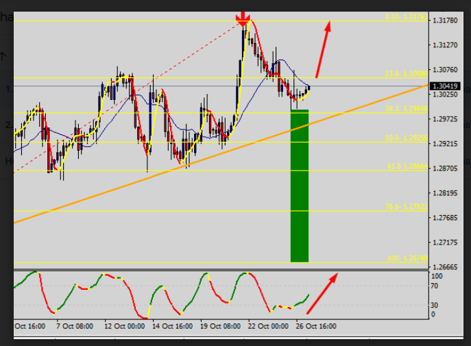Screen dimensions: 471x346
Task: Click the up arrow at the left edge
Action: point(3,56)
